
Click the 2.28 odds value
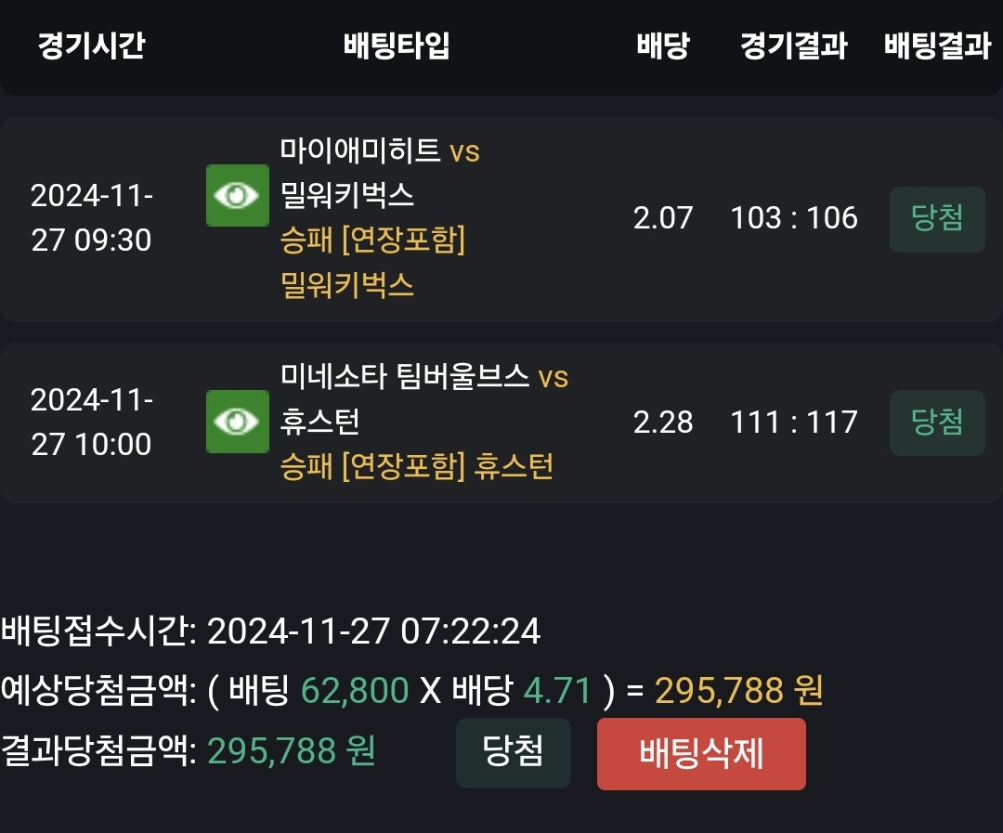[x=663, y=423]
